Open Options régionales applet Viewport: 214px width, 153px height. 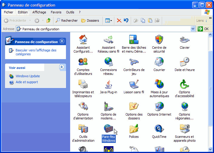tap(184, 111)
